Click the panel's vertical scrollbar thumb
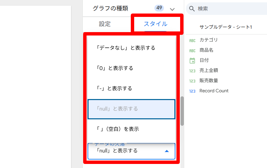 pos(182,111)
